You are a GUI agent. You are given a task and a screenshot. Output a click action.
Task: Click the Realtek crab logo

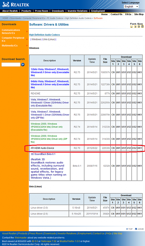(x=6, y=5)
